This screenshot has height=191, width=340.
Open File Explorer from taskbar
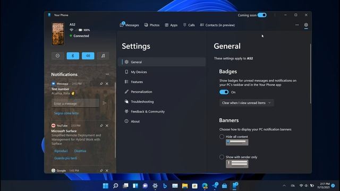(185, 186)
